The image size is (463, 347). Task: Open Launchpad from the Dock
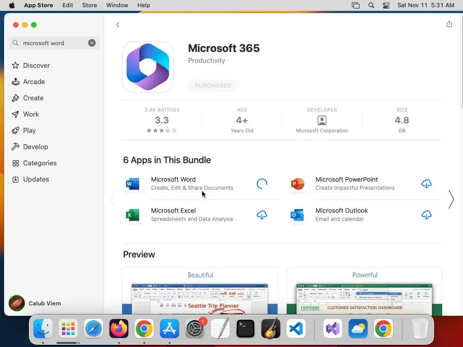68,328
